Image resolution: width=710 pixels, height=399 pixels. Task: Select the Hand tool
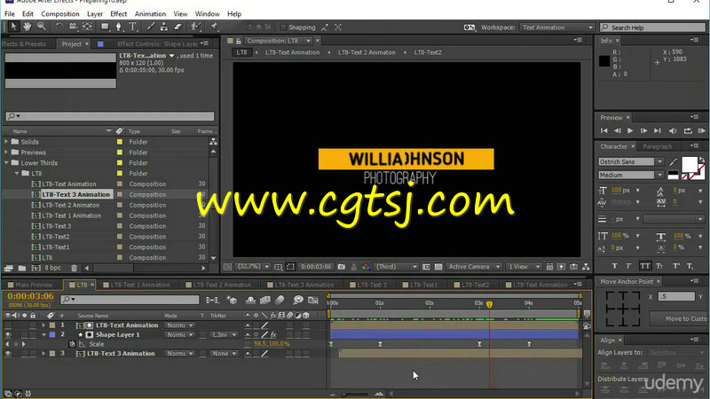click(28, 27)
